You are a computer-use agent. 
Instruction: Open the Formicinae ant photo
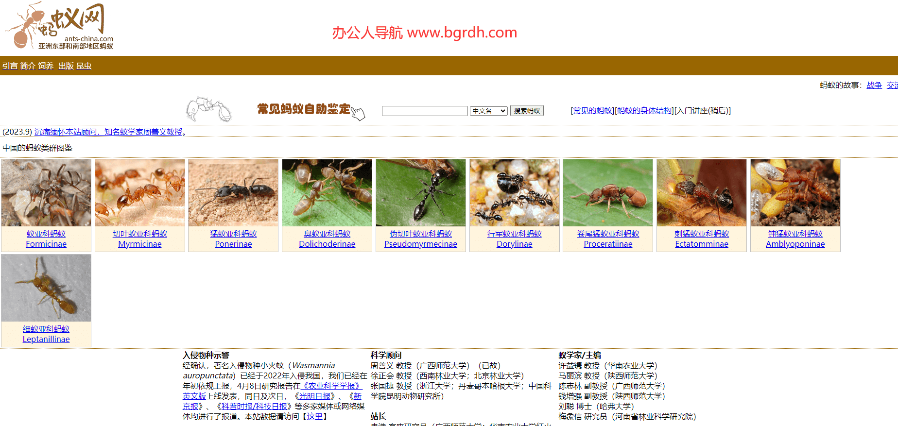tap(46, 193)
